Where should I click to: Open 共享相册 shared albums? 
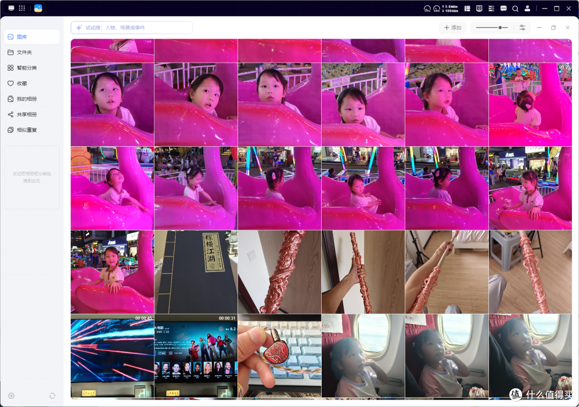coord(32,115)
